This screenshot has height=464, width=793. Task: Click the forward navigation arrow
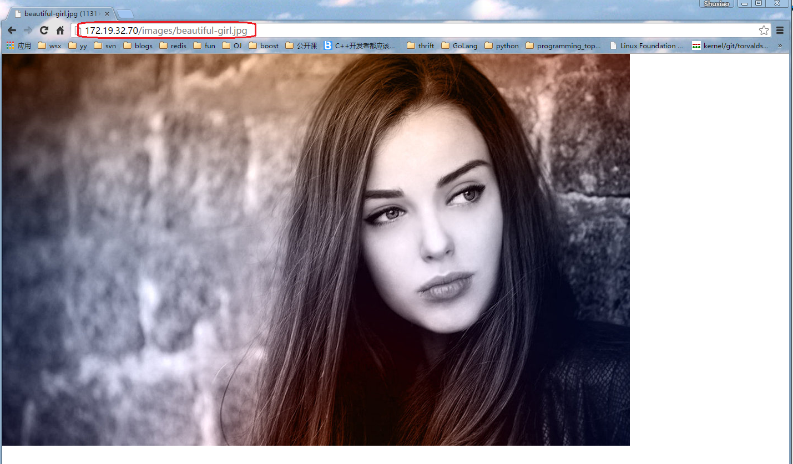coord(28,30)
